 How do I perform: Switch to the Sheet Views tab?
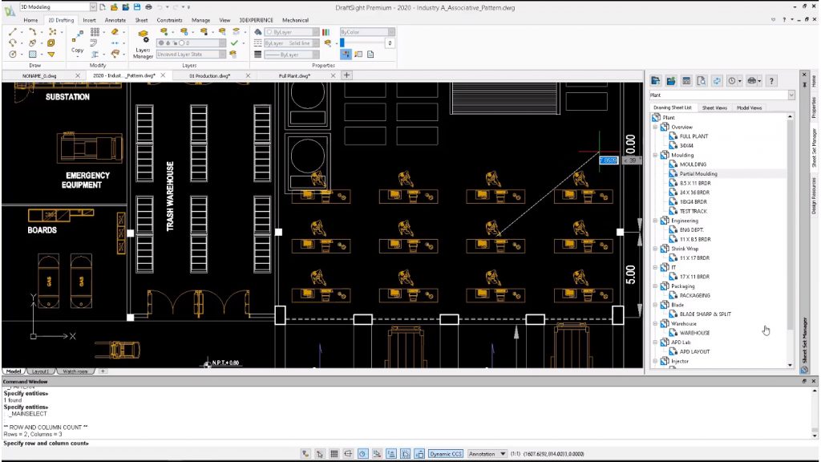point(716,107)
